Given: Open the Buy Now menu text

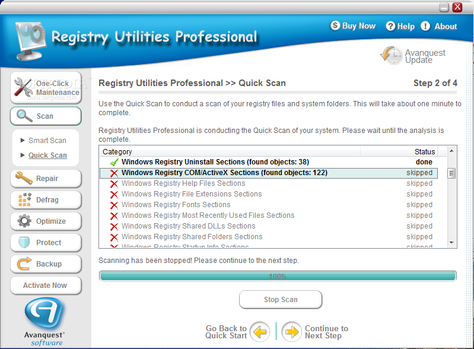Looking at the screenshot, I should (359, 26).
